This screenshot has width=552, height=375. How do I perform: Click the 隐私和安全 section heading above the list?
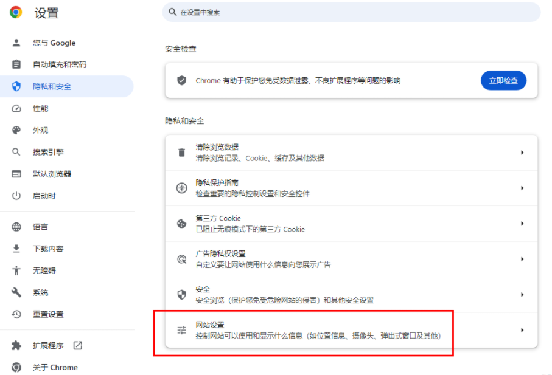184,121
